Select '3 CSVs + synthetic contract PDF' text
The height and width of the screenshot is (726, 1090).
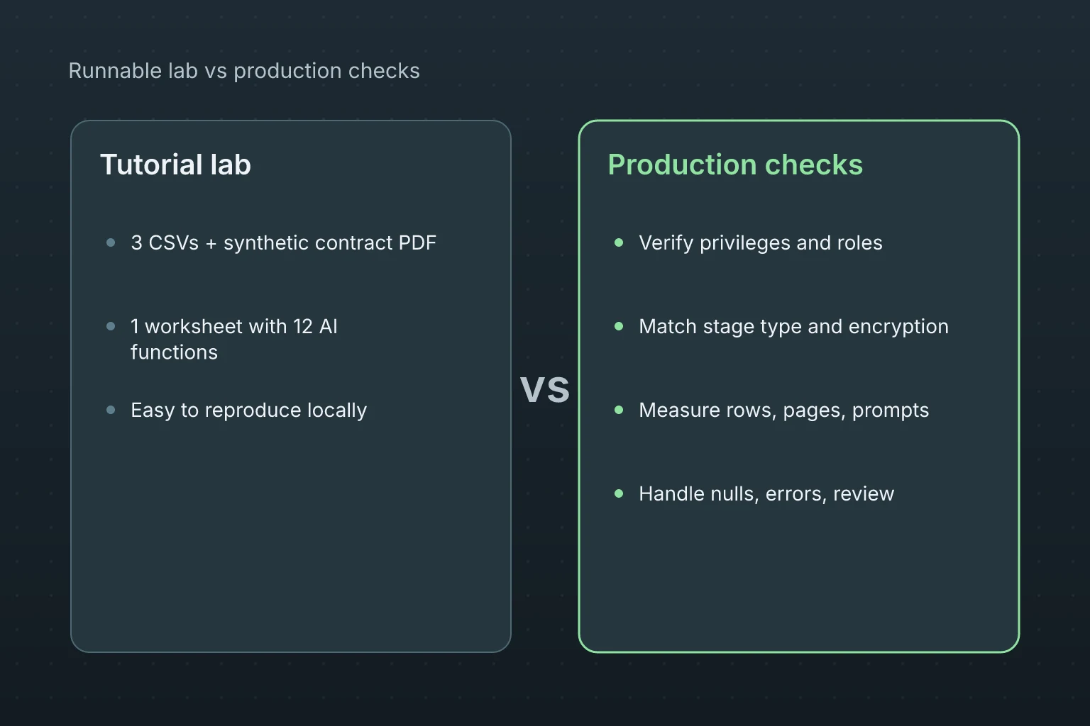pos(283,242)
